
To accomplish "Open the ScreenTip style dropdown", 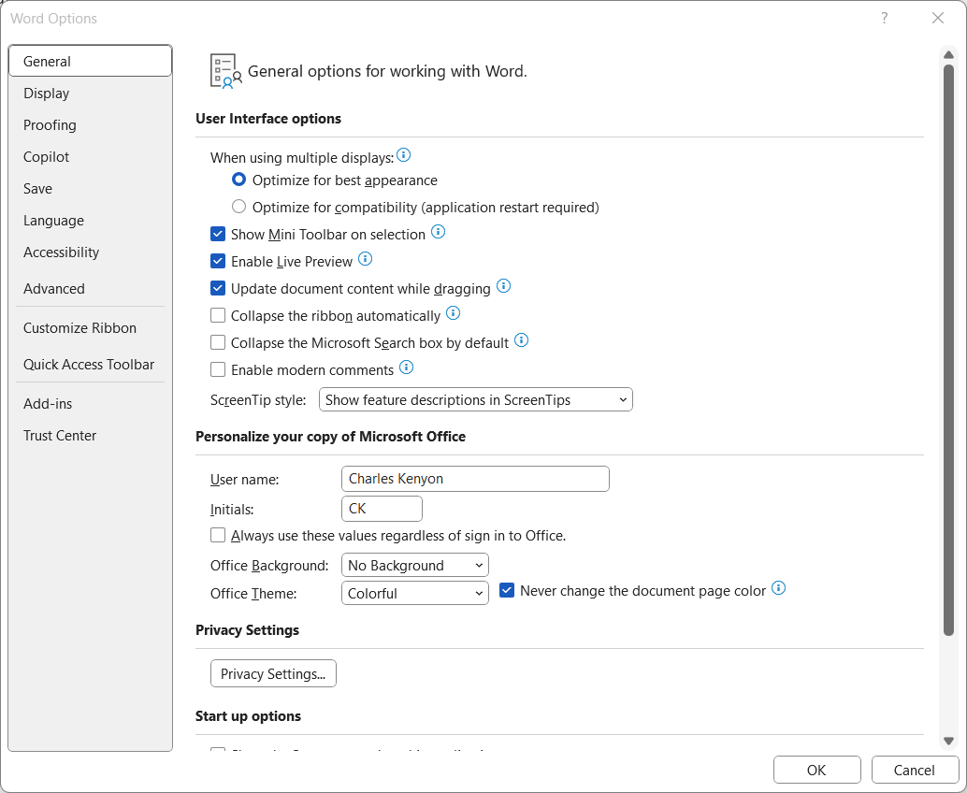I will coord(476,400).
